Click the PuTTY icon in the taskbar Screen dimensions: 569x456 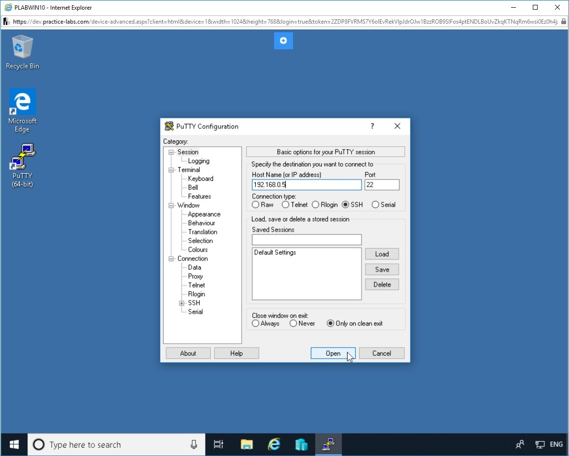pos(328,444)
